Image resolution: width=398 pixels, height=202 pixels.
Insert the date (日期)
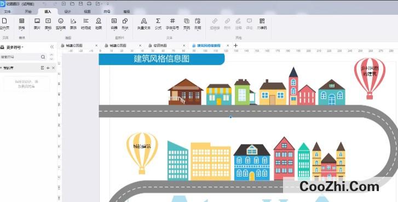click(x=198, y=24)
